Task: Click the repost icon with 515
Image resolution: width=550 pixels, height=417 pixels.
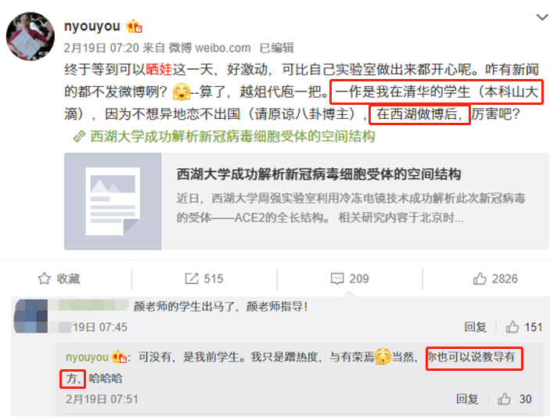Action: pos(192,279)
